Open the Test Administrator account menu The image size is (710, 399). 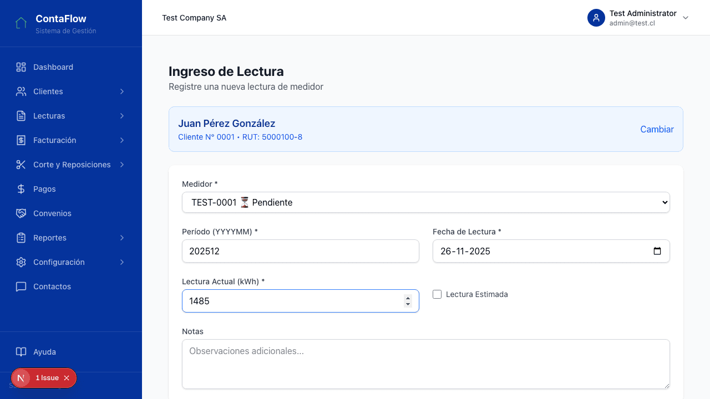click(638, 18)
